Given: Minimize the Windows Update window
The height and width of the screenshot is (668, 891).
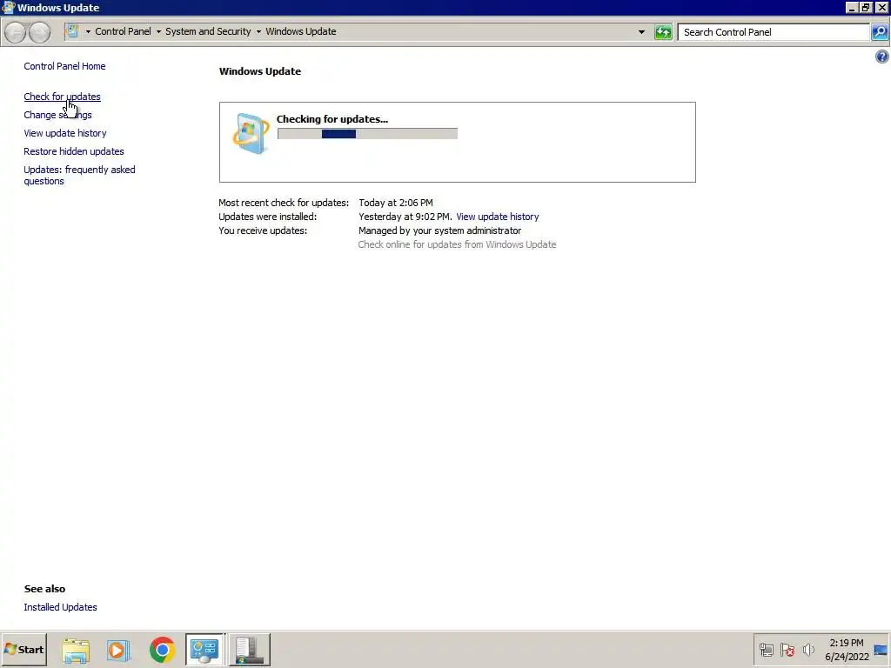Looking at the screenshot, I should click(851, 8).
